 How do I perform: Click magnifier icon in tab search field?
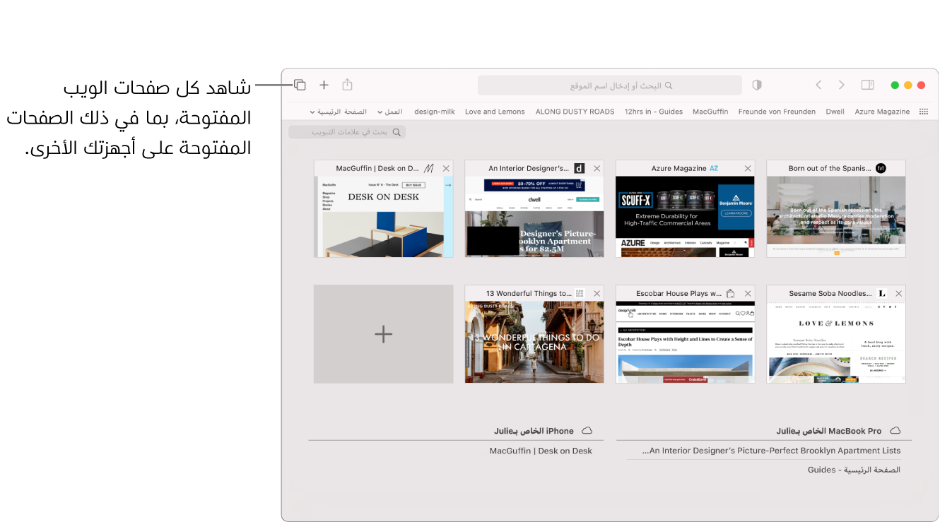point(396,132)
